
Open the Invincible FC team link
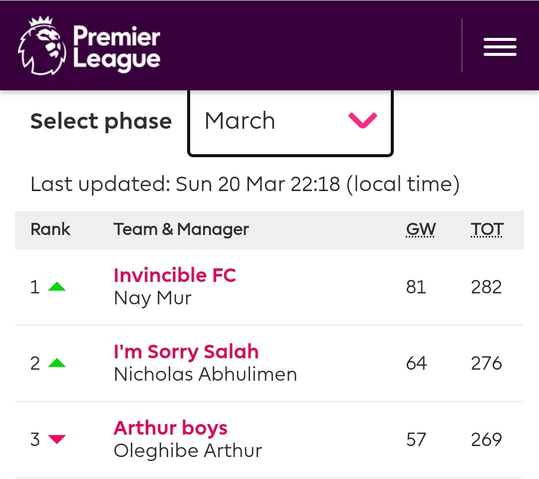[x=175, y=275]
